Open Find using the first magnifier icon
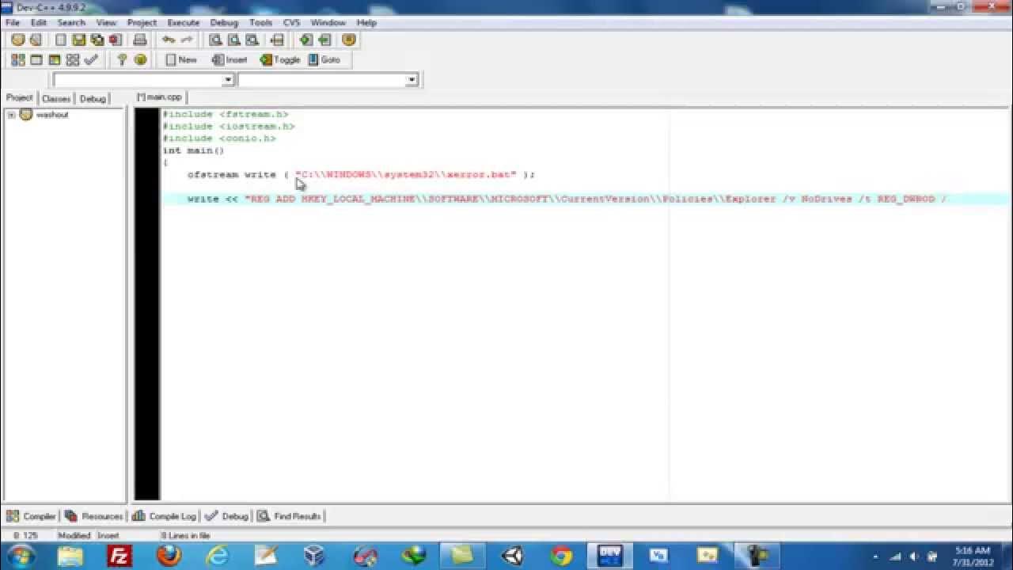1013x570 pixels. (x=215, y=40)
